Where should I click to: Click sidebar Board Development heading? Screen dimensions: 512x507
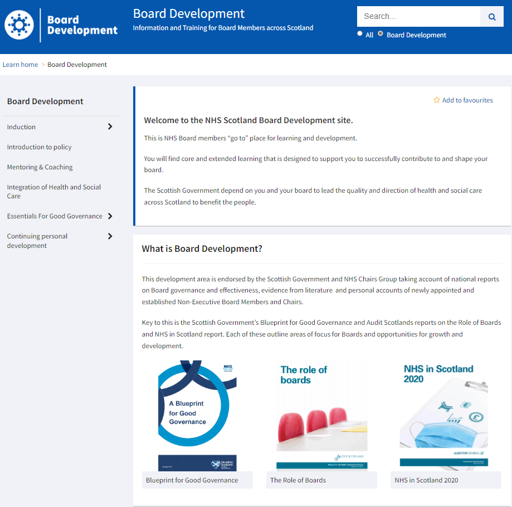click(x=45, y=101)
